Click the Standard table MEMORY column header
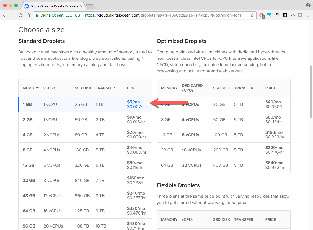 pos(31,88)
